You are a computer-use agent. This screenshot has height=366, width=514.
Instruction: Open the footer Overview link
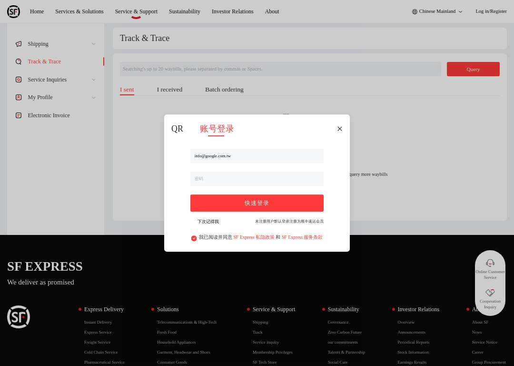(x=406, y=322)
